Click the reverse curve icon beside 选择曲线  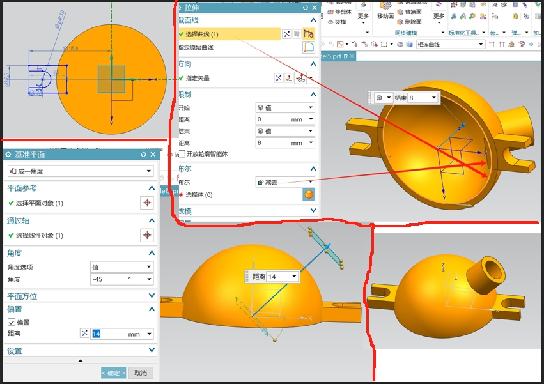coord(286,34)
